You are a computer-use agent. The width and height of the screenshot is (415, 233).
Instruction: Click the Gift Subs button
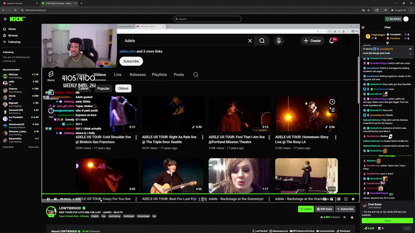tap(324, 209)
